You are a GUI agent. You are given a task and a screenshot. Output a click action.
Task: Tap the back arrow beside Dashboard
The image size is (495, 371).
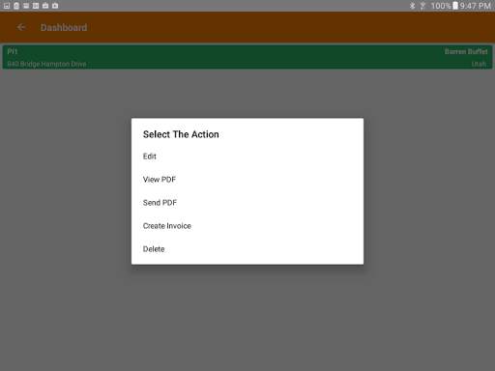pos(21,27)
